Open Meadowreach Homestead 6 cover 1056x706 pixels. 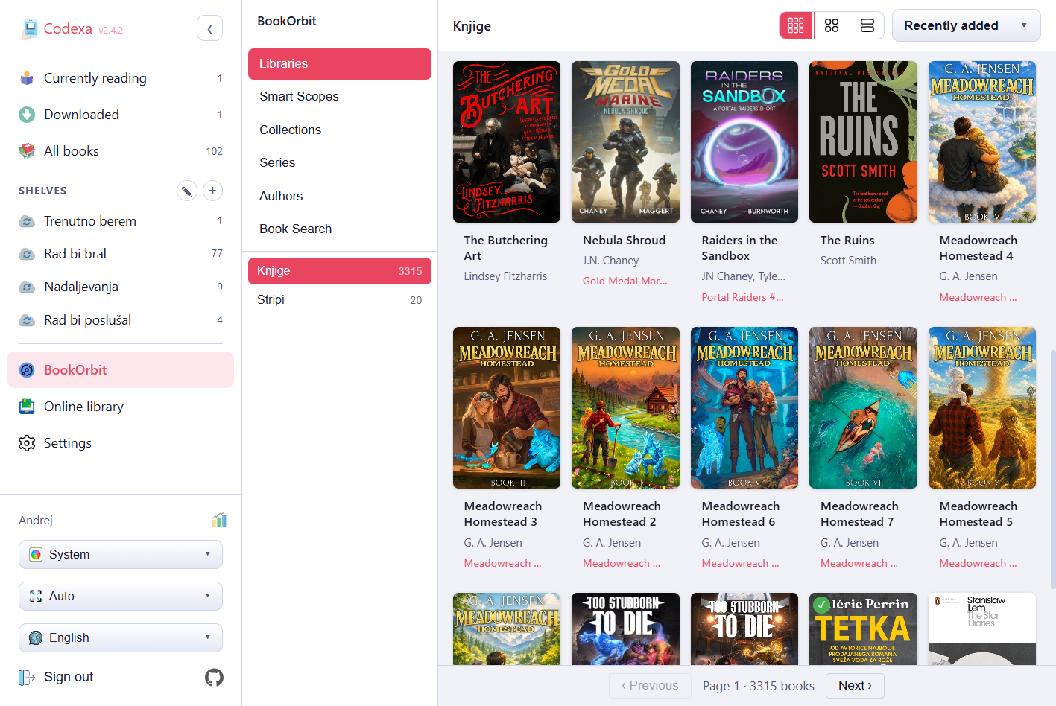click(x=744, y=407)
